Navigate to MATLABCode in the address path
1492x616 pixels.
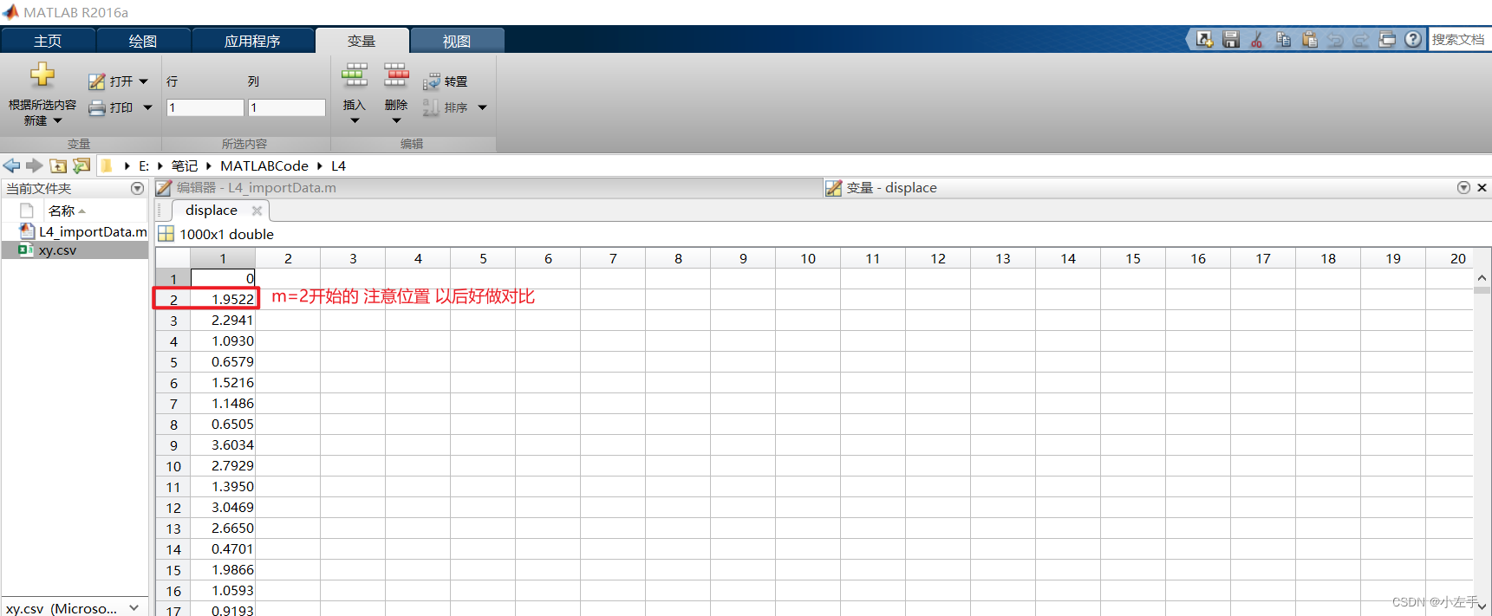point(264,165)
